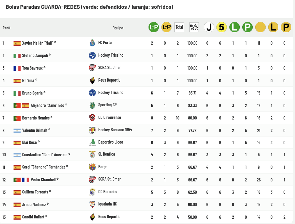Click the orange L circle header icon

[273, 27]
